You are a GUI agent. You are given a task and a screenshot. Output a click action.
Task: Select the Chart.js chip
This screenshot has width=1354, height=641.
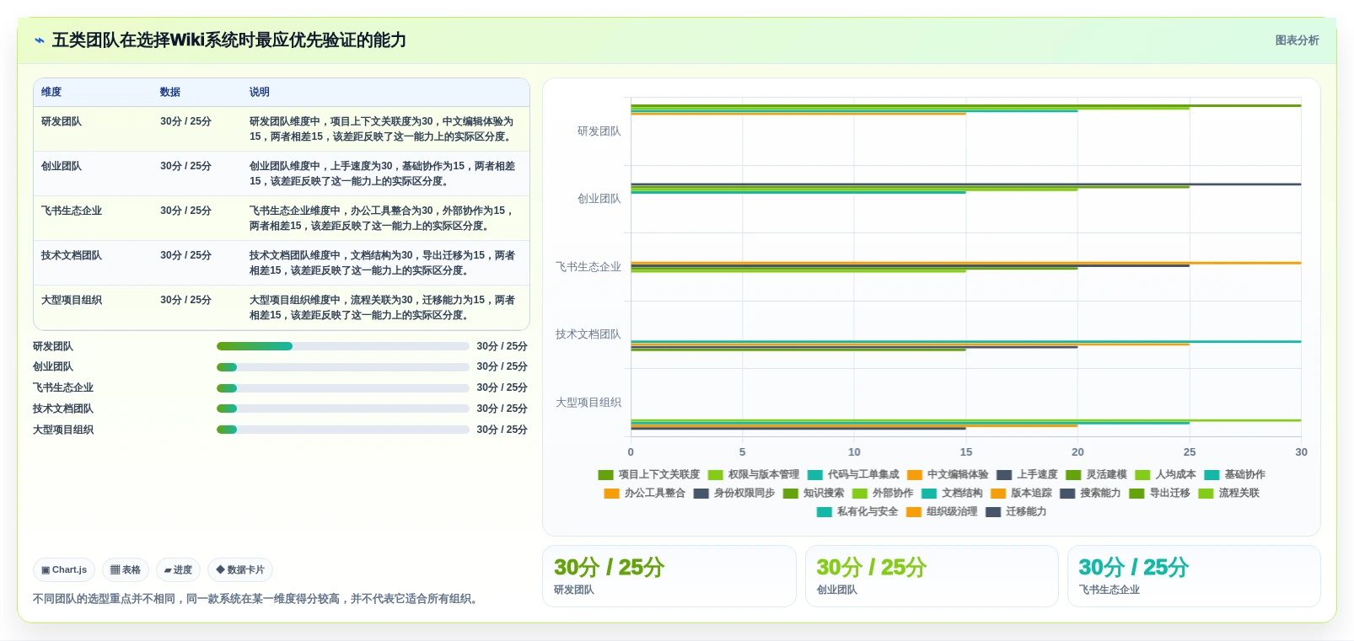(x=64, y=570)
